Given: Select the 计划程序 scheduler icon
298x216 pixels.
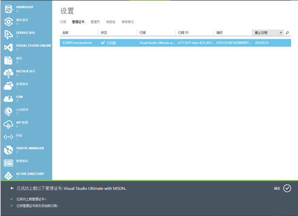Looking at the screenshot, I should tap(8, 112).
